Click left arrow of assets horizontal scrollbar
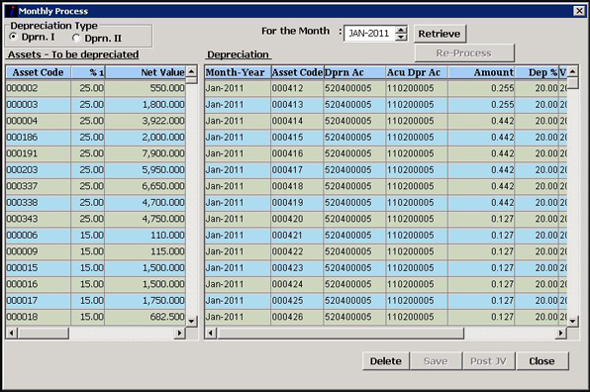Viewport: 590px width, 392px height. (x=12, y=333)
